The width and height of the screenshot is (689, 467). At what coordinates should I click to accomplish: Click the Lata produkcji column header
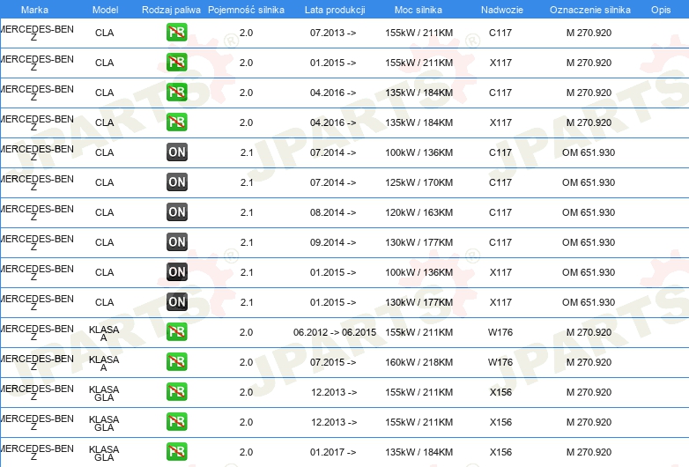pos(335,10)
